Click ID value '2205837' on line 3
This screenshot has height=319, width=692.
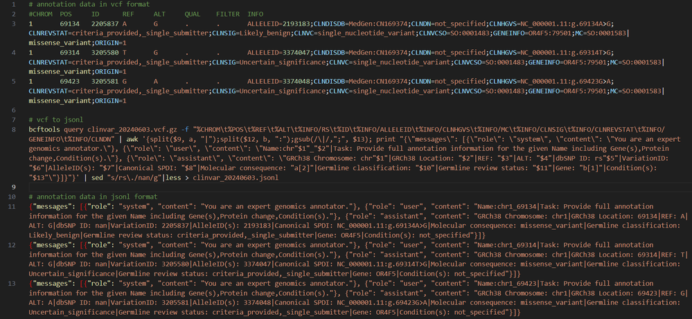click(x=105, y=24)
